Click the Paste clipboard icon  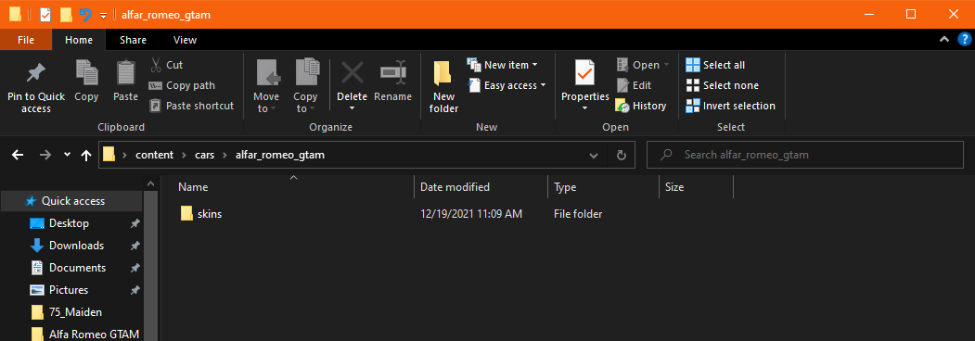click(x=125, y=72)
